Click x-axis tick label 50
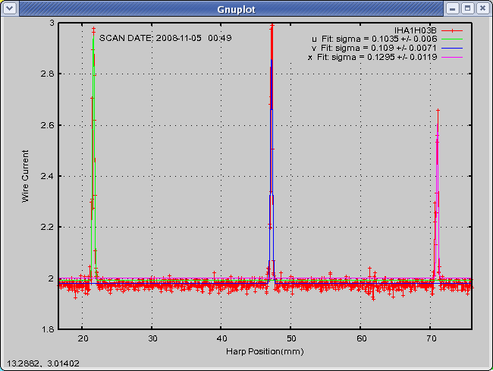Screen dimensions: 493x371 click(x=291, y=338)
